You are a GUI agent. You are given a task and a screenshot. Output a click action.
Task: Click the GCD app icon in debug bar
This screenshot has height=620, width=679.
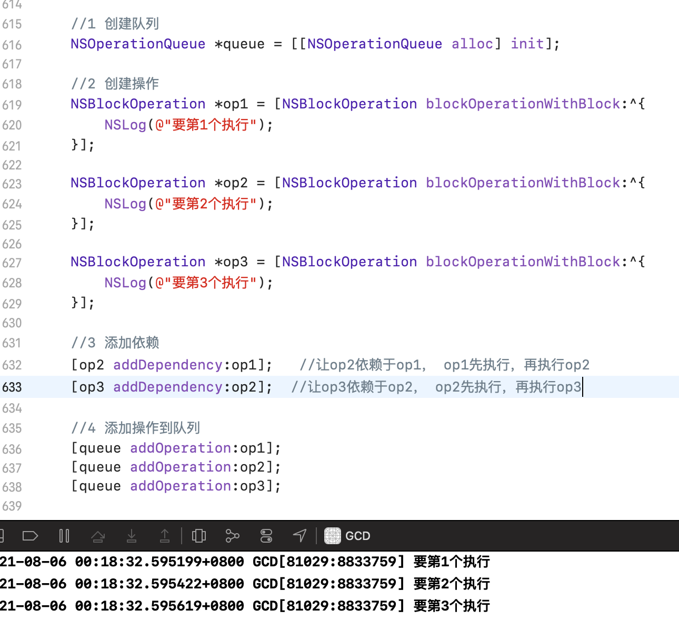(333, 536)
